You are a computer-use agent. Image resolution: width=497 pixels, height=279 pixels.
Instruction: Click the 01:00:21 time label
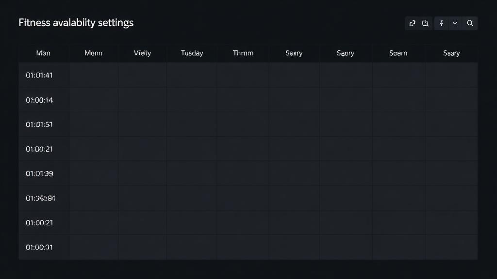tap(39, 149)
